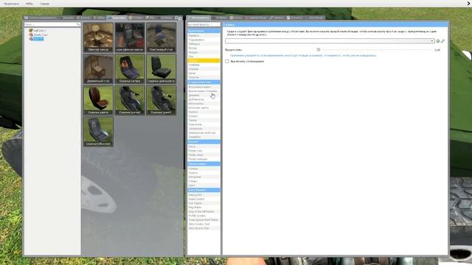The width and height of the screenshot is (472, 265).
Task: Open the preset dropdown in tool panel
Action: [330, 41]
